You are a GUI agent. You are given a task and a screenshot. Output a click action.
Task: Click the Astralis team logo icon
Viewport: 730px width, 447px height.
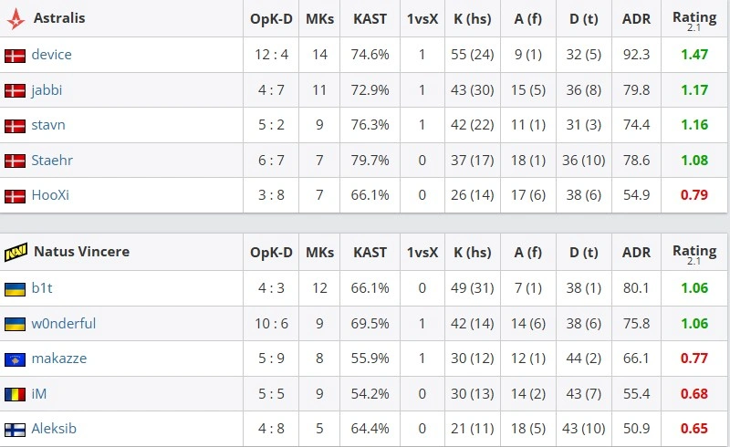pyautogui.click(x=16, y=18)
